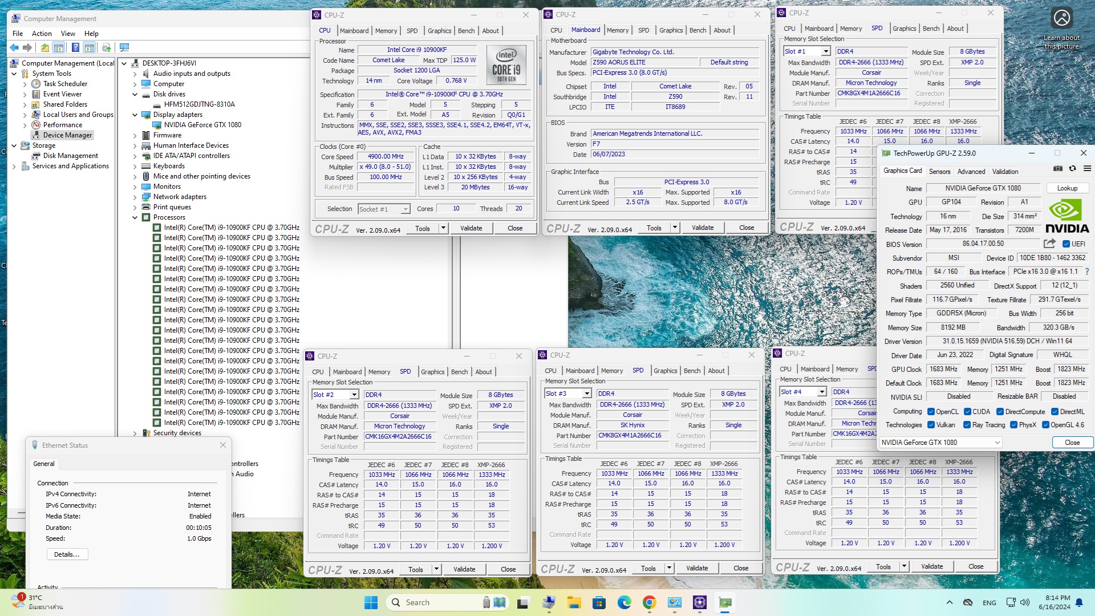This screenshot has height=616, width=1095.
Task: Select Event Viewer in the console tree
Action: pyautogui.click(x=62, y=94)
